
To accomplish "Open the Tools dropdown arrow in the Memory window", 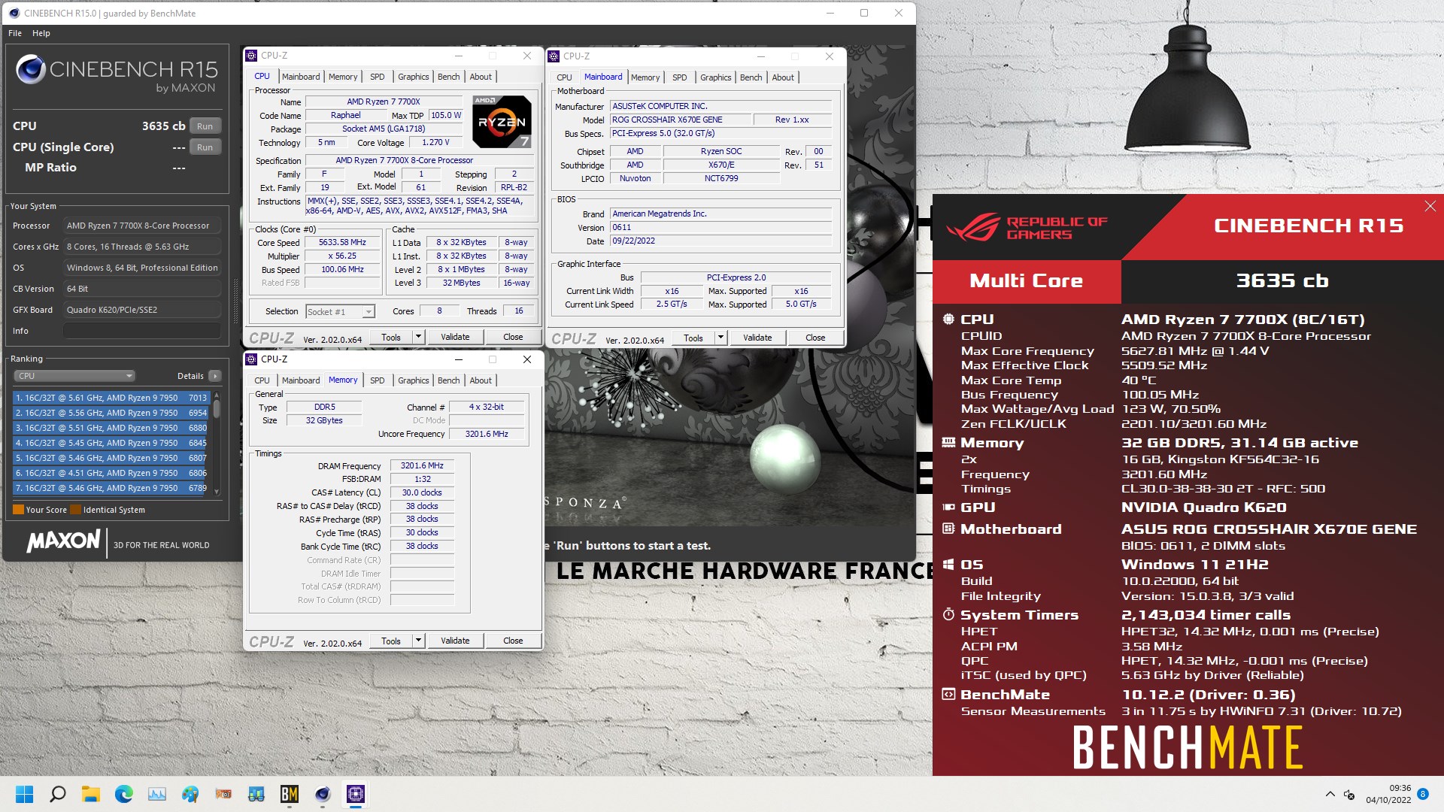I will click(419, 641).
